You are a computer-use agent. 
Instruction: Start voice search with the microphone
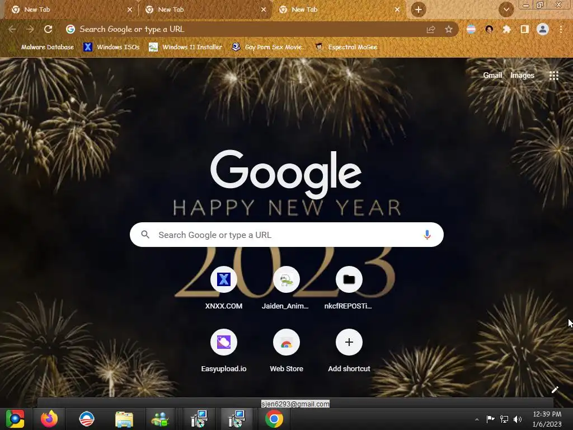(427, 235)
